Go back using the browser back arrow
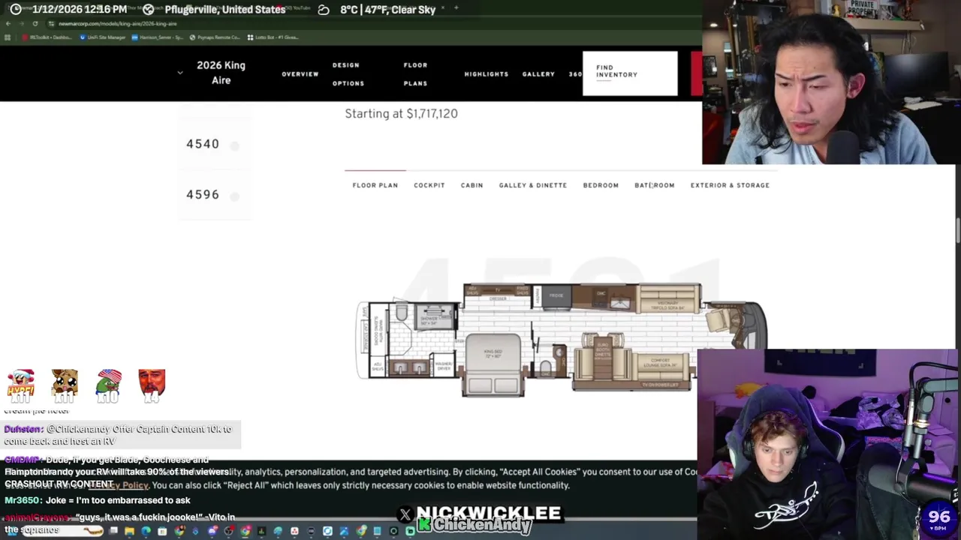 pos(8,23)
